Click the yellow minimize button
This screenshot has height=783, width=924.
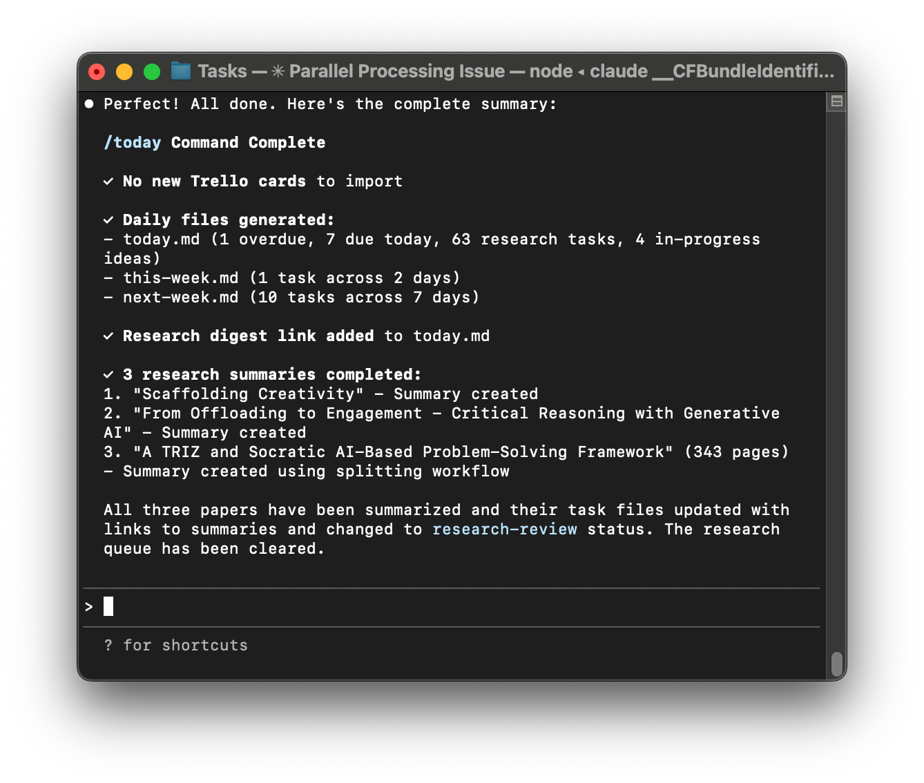[x=124, y=71]
